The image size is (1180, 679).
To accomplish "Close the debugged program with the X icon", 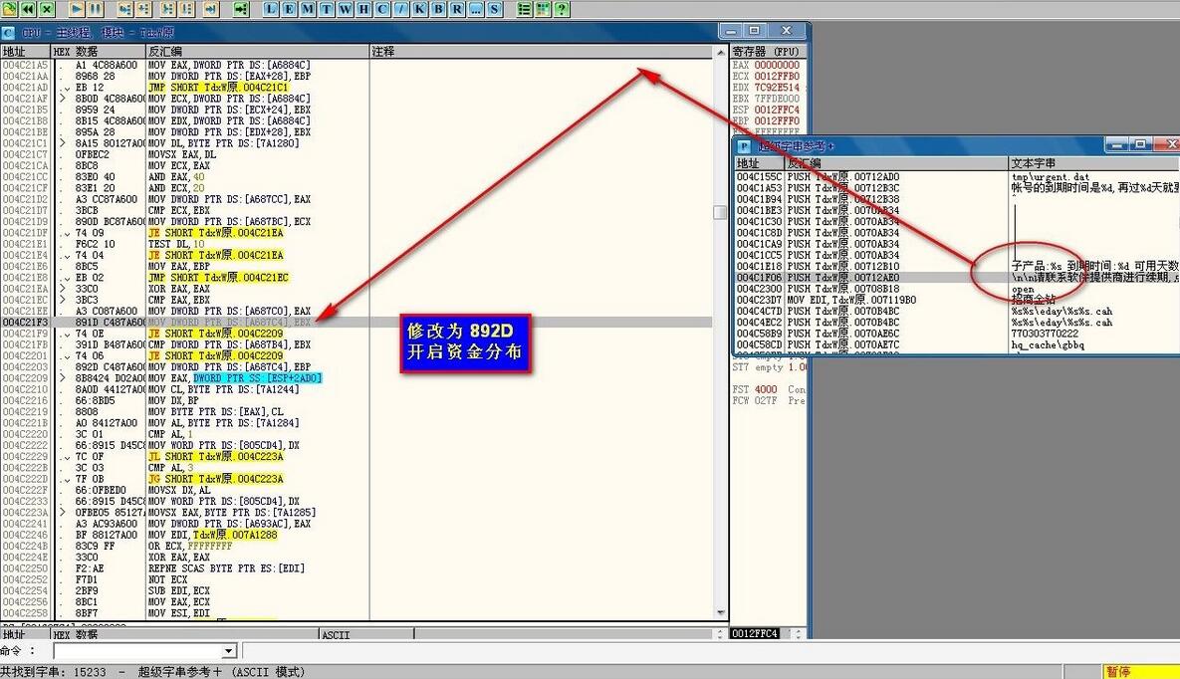I will 47,9.
